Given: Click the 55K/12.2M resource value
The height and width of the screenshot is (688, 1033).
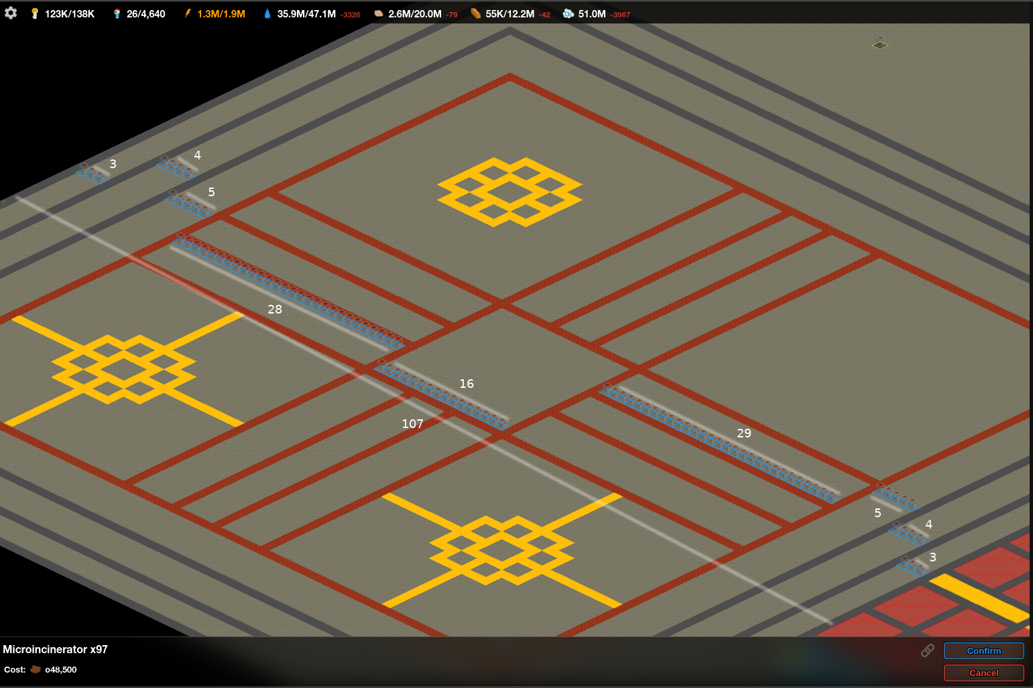Looking at the screenshot, I should pos(510,14).
